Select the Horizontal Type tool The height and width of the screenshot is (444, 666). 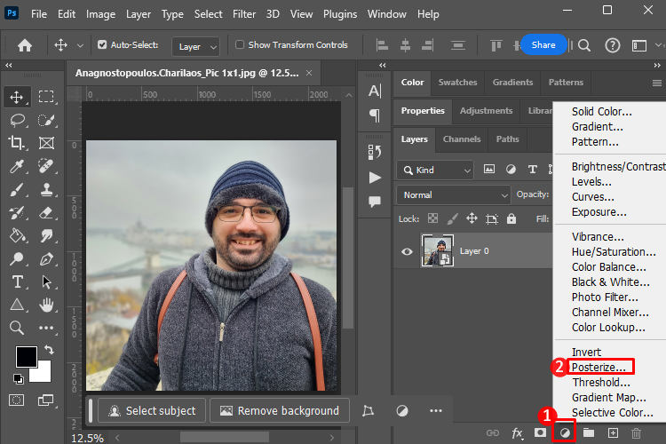[18, 281]
